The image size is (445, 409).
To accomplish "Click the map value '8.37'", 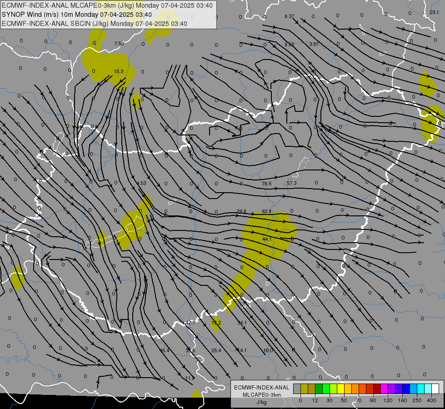I will [x=290, y=16].
